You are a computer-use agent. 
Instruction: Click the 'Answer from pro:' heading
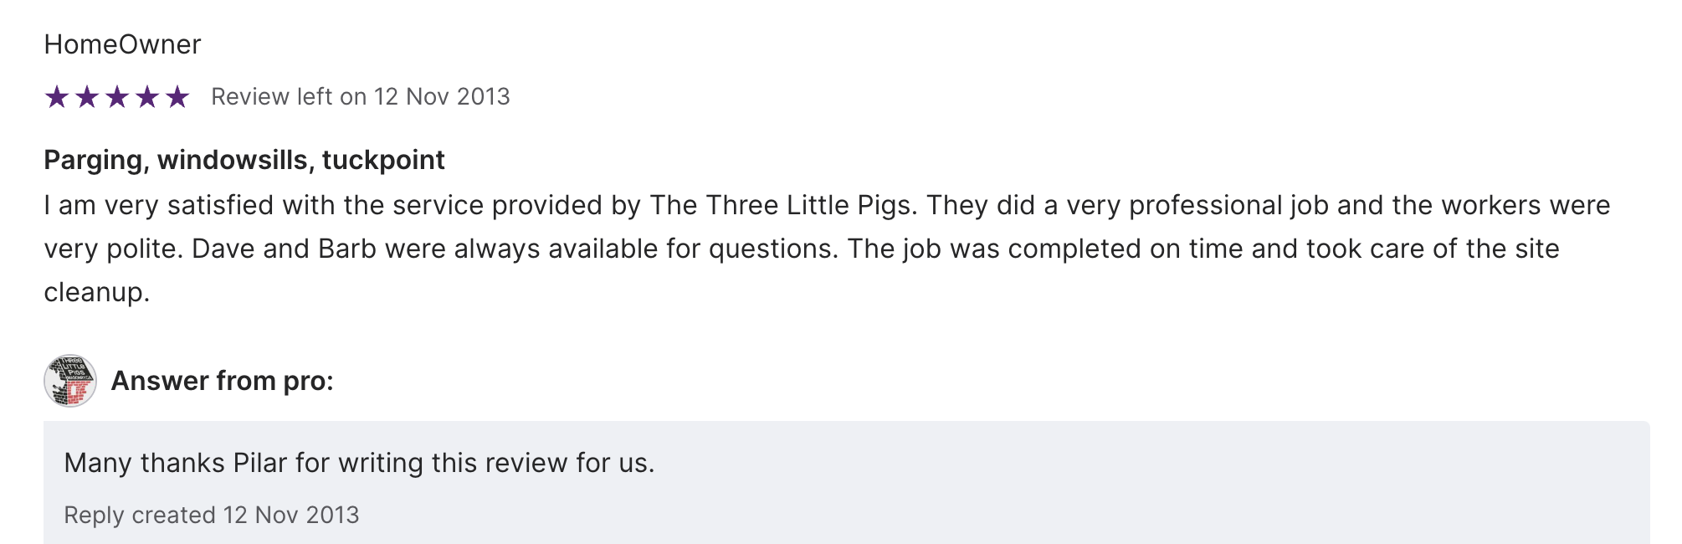coord(222,381)
